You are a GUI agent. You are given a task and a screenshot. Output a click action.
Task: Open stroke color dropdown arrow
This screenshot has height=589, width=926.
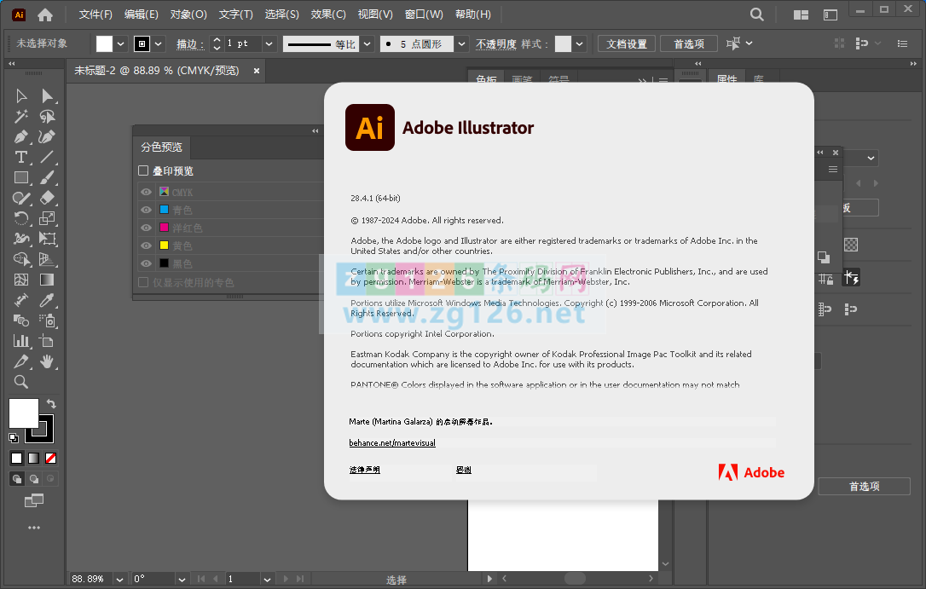coord(159,43)
